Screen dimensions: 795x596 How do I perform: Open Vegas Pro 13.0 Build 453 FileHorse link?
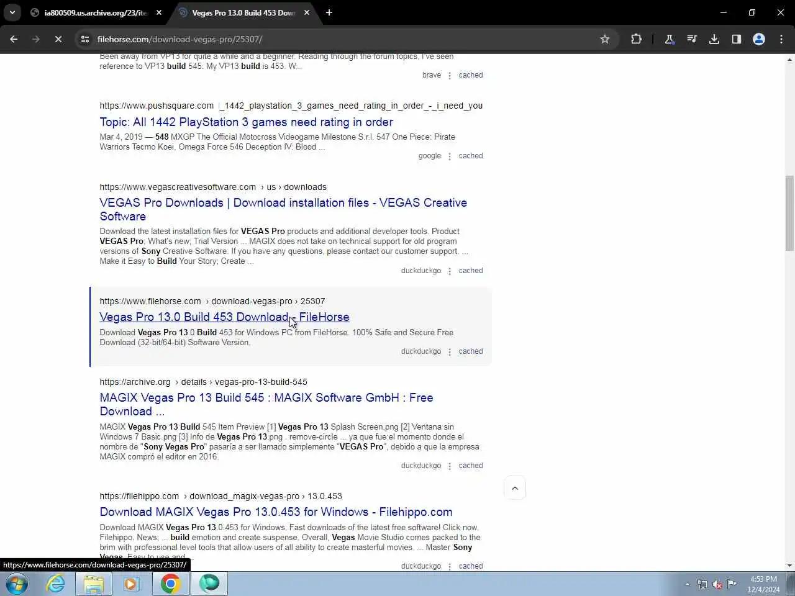tap(224, 317)
